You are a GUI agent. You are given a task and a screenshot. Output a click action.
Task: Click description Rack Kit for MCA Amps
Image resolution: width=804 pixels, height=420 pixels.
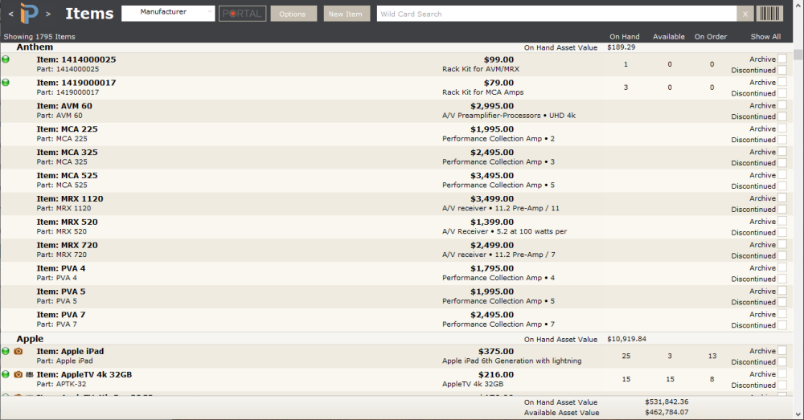click(482, 92)
